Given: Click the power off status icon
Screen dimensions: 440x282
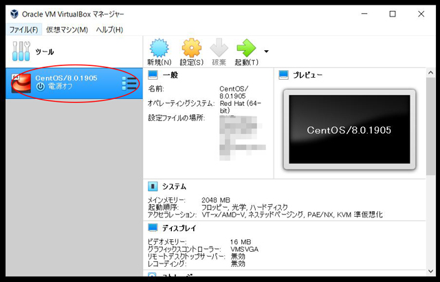Looking at the screenshot, I should pyautogui.click(x=41, y=87).
